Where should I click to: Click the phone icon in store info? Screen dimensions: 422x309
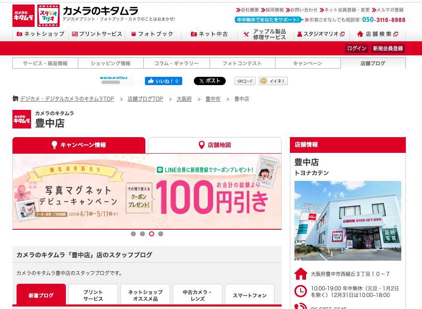pos(301,306)
